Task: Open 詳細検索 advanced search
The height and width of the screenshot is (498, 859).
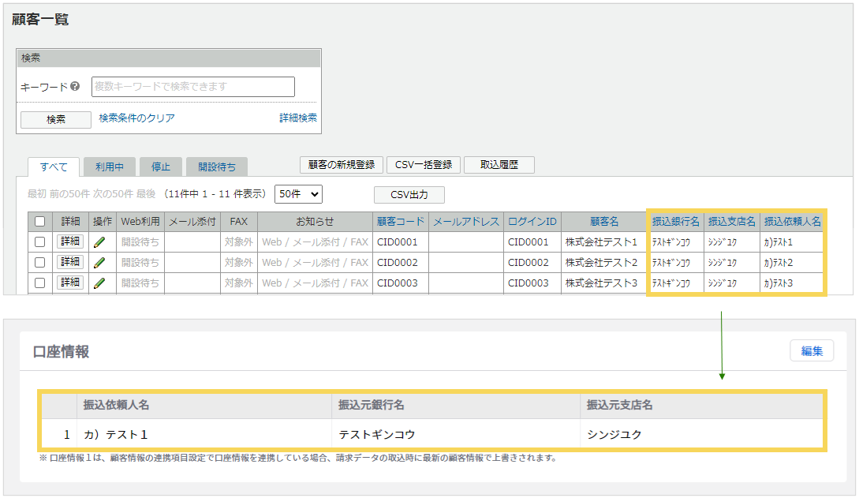Action: click(298, 118)
